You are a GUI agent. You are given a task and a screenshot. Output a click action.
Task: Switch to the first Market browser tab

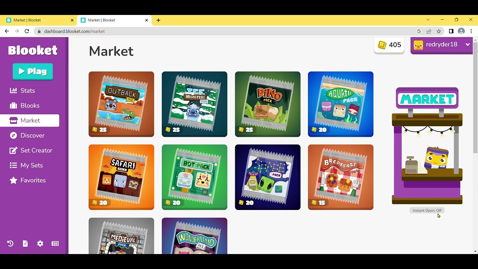pos(39,20)
